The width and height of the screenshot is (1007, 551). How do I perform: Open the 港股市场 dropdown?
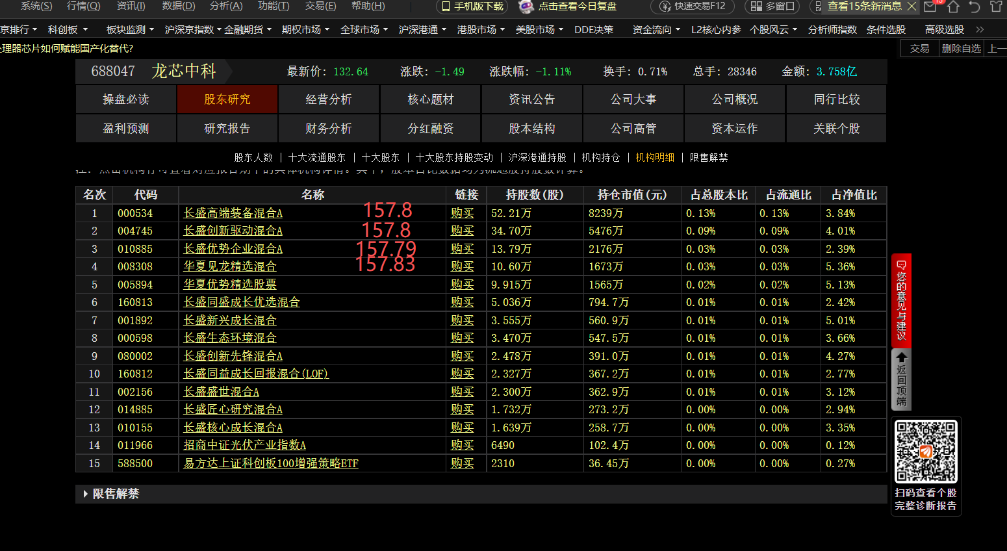[481, 30]
